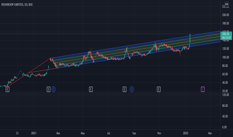
Task: Click the 20.00 price axis label
Action: click(x=225, y=91)
